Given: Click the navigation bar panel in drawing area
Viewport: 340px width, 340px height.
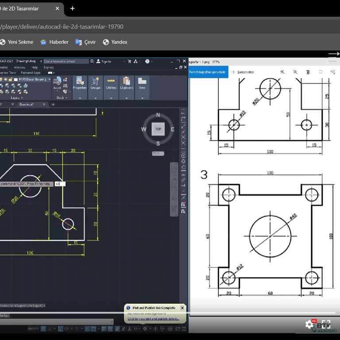Looking at the screenshot, I should 174,189.
